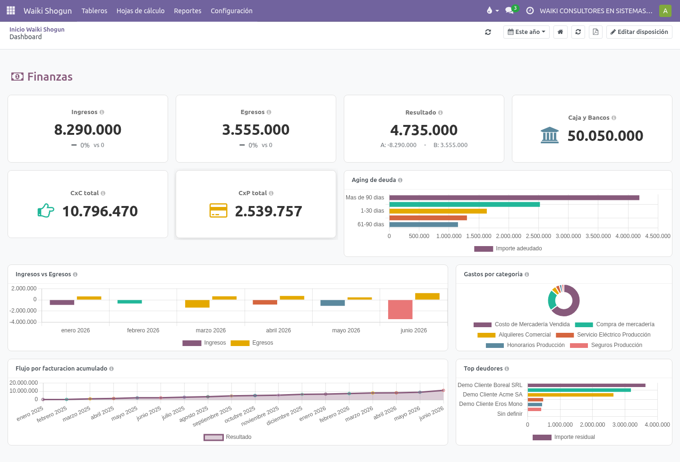
Task: Click the home icon button
Action: point(560,32)
